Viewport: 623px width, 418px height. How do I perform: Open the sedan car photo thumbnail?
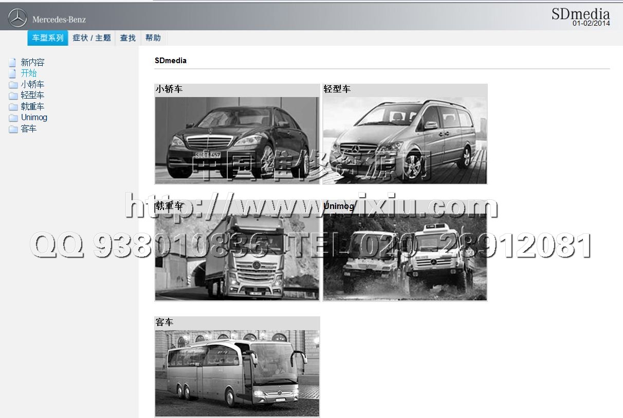click(237, 140)
